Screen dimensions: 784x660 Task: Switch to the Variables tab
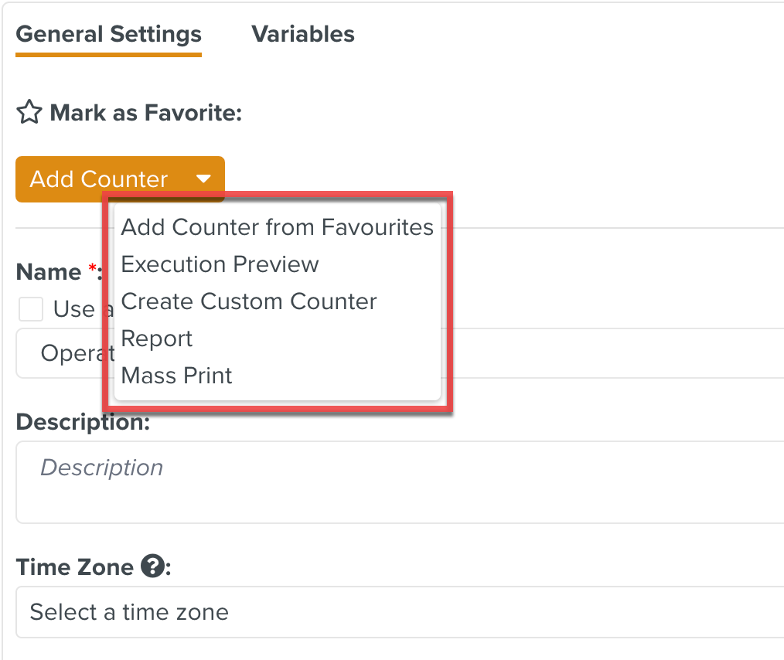coord(303,34)
